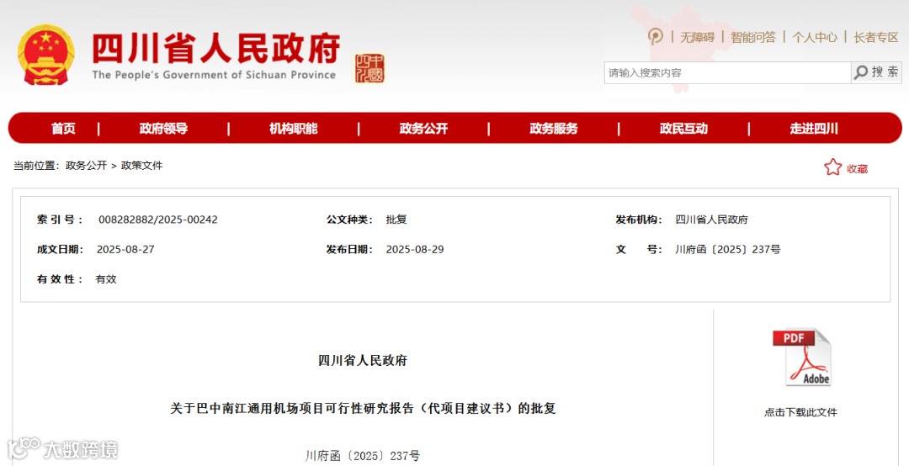
Task: Open 个人中心 link
Action: (815, 37)
